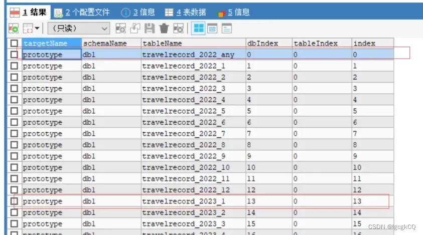Switch to text view icon

(x=227, y=28)
